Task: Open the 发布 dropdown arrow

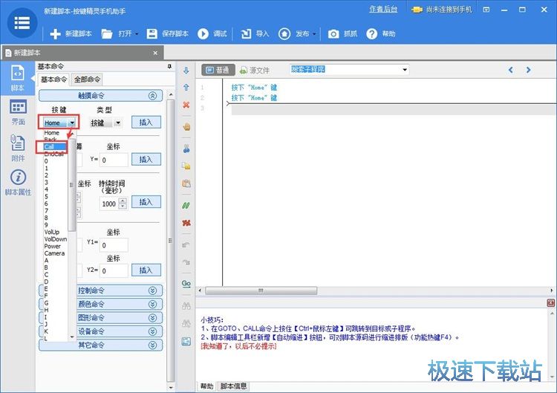Action: (314, 34)
